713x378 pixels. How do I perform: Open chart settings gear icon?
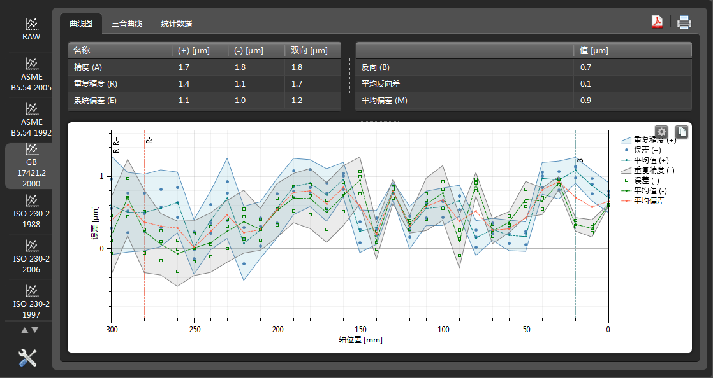point(662,132)
